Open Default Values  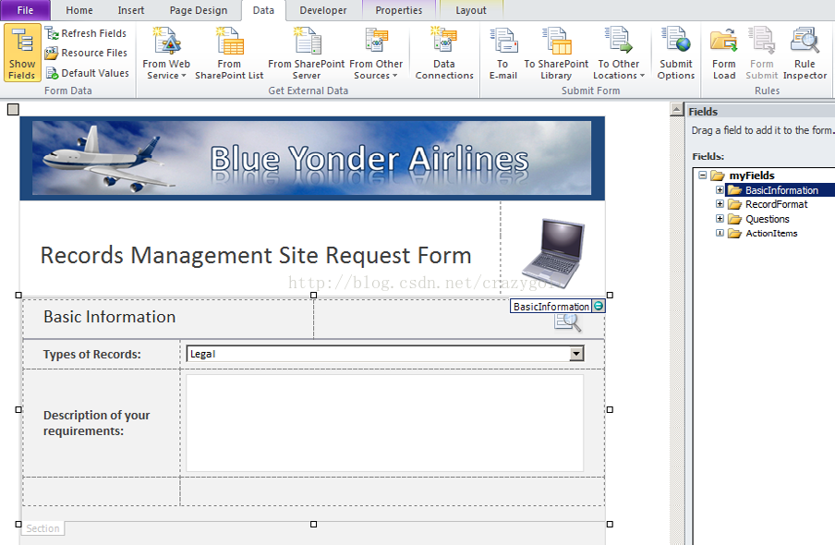tap(88, 73)
